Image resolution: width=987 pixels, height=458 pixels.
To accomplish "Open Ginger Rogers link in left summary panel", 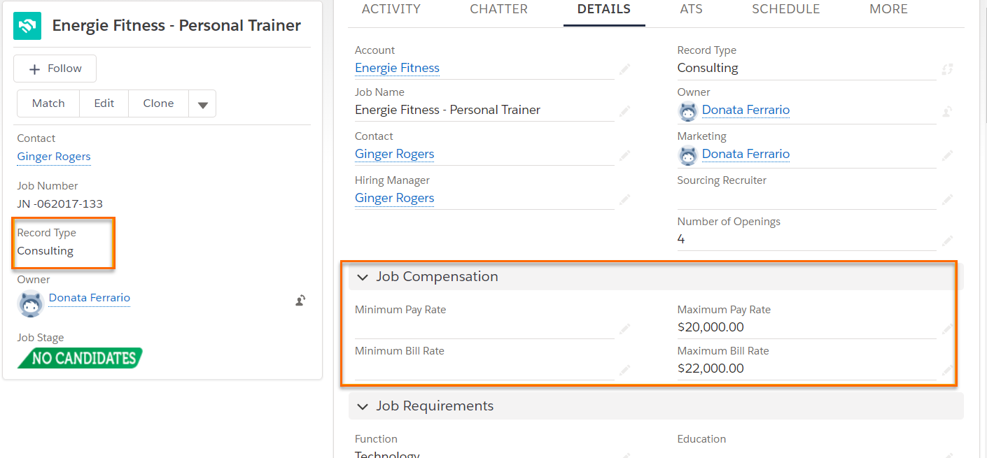I will pos(54,157).
